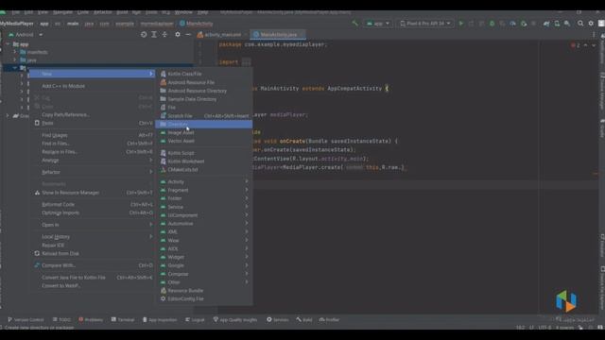Click Convert Java File to Kotlin File
The image size is (605, 340).
[93, 278]
